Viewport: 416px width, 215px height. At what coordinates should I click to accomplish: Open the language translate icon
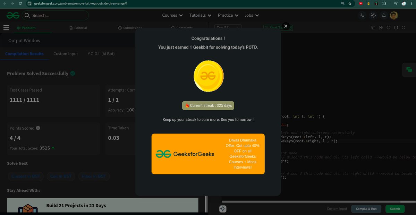pos(362,15)
